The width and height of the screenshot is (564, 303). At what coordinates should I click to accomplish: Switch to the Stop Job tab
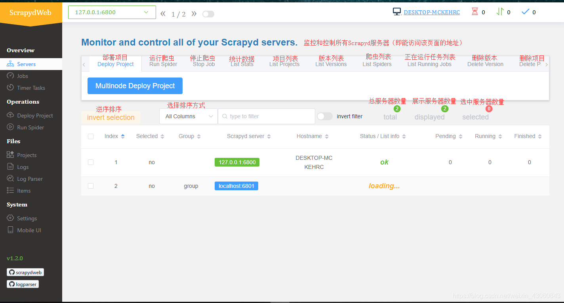(x=204, y=64)
